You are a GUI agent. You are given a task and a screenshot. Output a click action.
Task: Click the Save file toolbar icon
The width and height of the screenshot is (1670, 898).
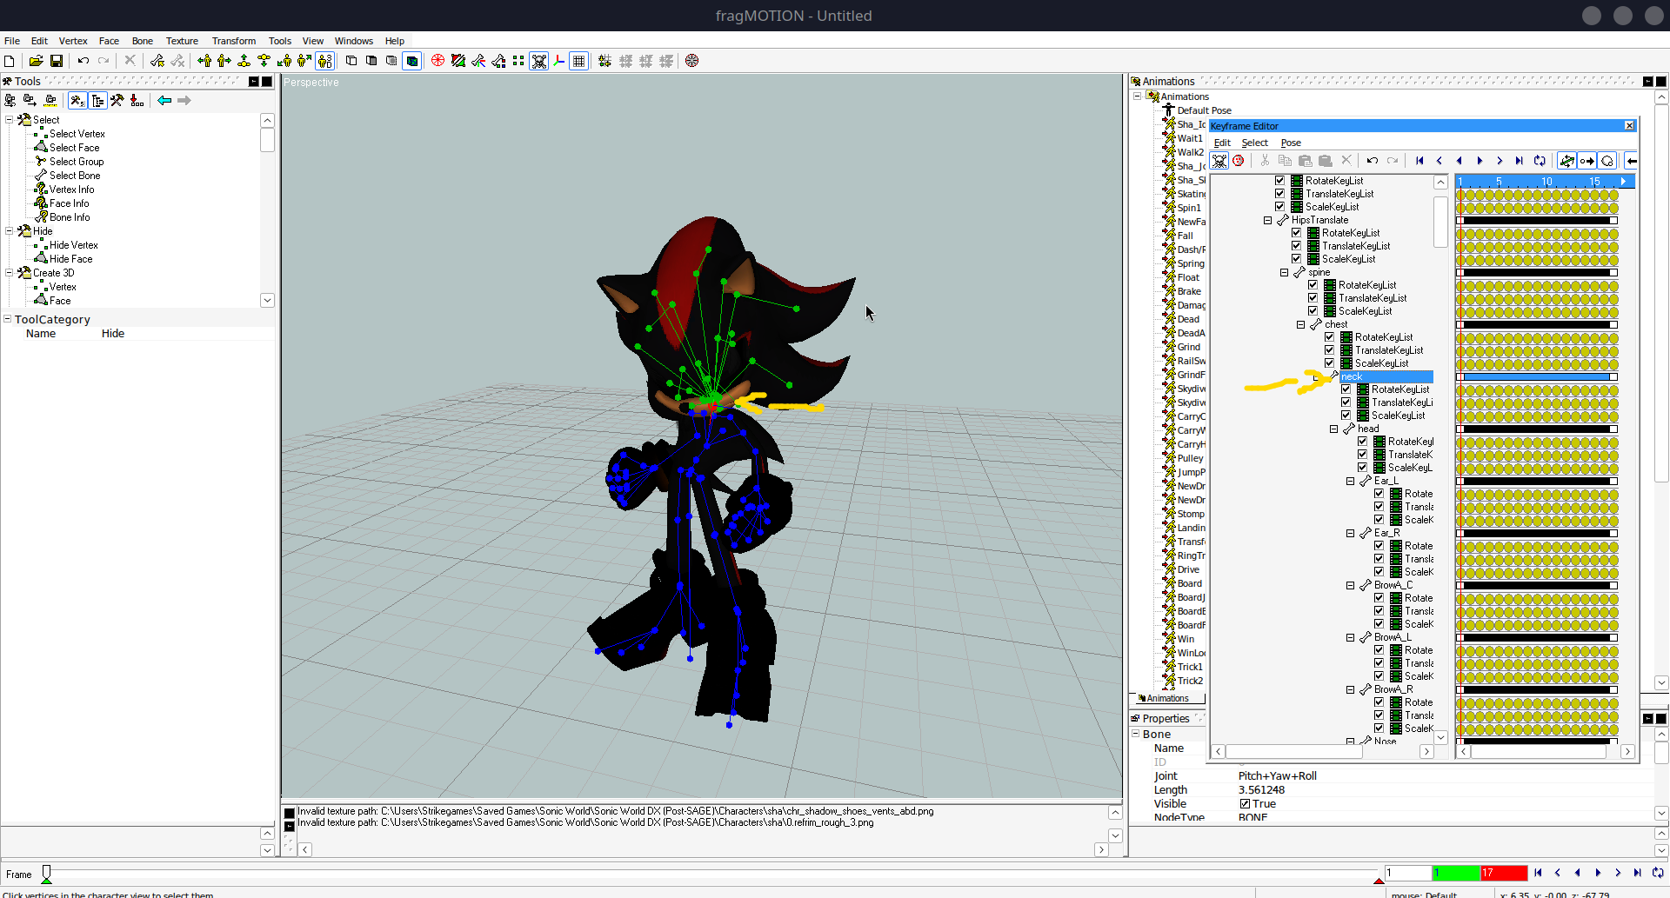pyautogui.click(x=56, y=61)
